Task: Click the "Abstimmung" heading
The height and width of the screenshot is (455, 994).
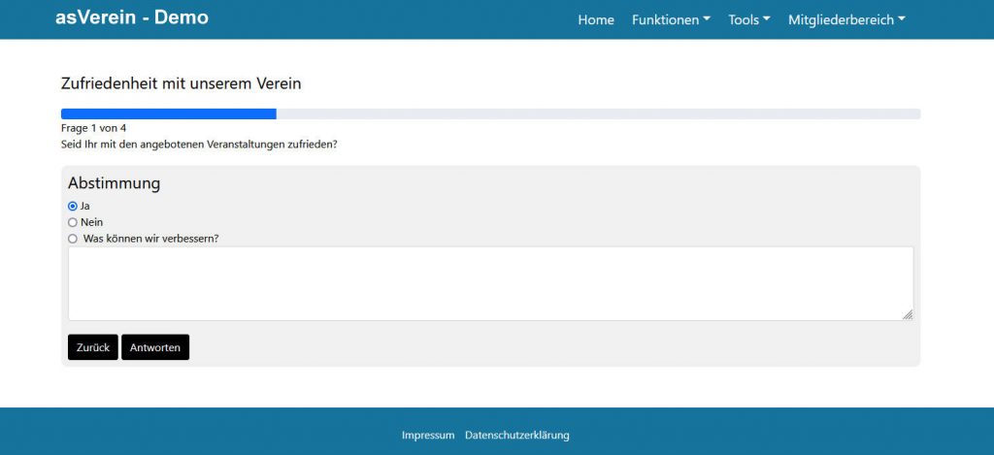Action: [115, 183]
